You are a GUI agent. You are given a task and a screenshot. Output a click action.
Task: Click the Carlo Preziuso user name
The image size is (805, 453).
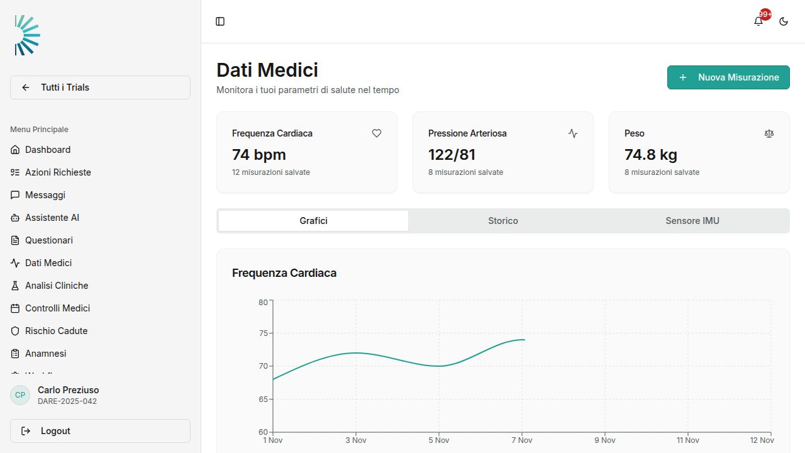click(68, 390)
